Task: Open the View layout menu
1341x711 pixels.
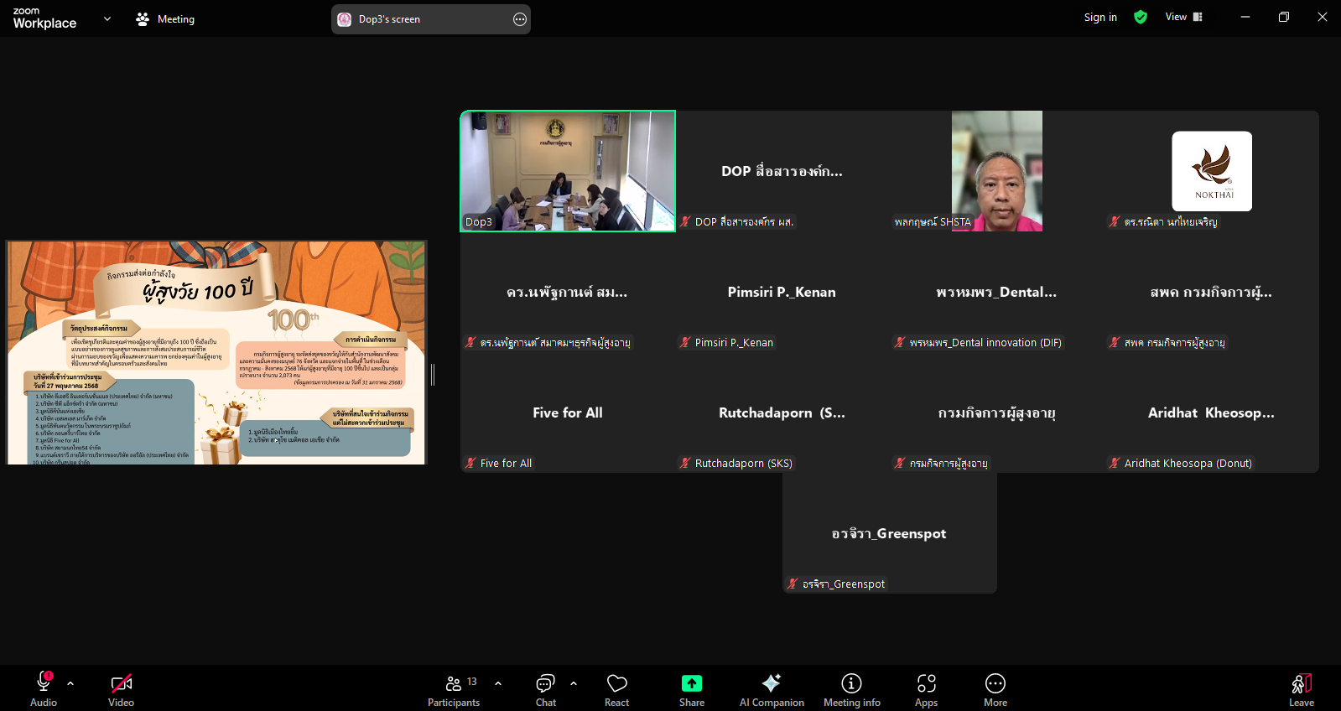Action: 1184,17
